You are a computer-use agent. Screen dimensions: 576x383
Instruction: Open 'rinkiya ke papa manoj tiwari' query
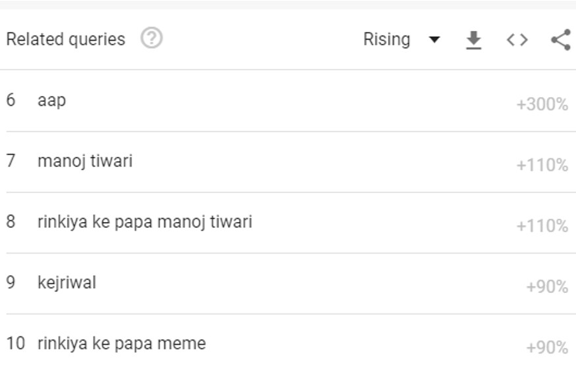pyautogui.click(x=145, y=222)
